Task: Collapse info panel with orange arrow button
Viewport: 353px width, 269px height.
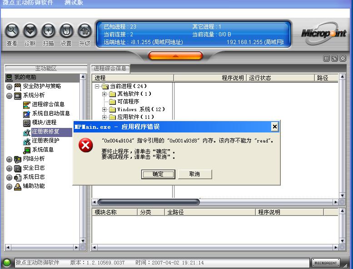Action: (175, 56)
